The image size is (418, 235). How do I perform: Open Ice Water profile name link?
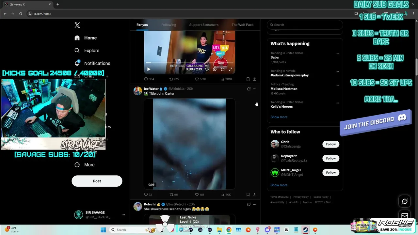click(151, 89)
